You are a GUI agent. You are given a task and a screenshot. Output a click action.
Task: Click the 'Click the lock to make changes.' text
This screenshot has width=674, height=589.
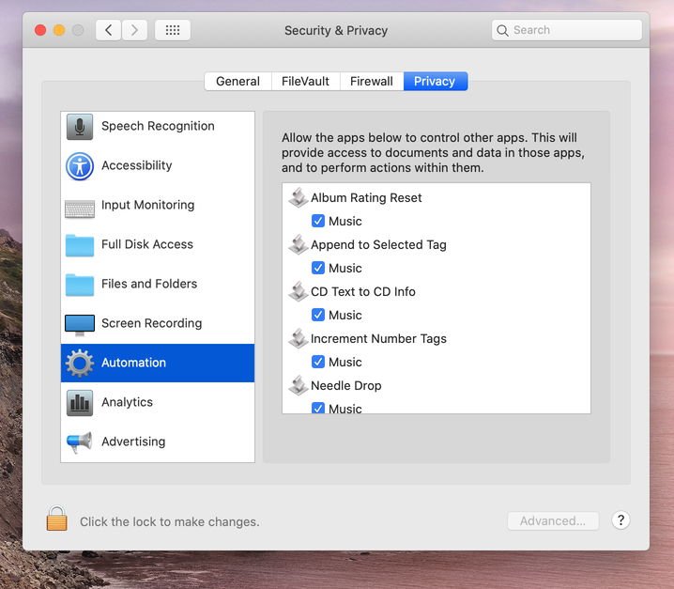[x=170, y=522]
